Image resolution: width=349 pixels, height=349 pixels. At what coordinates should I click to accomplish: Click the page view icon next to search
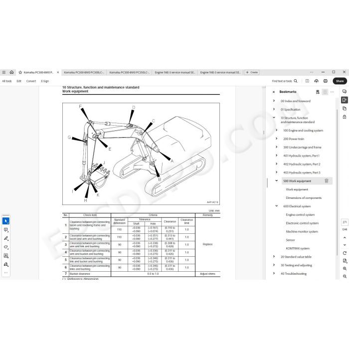[307, 81]
